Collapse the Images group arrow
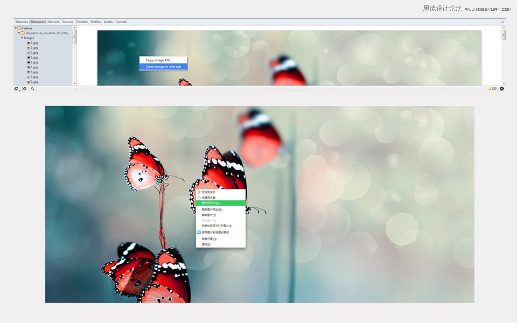517x323 pixels. point(22,38)
